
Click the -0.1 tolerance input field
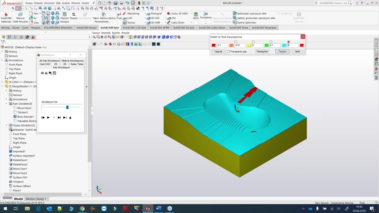tap(222, 45)
